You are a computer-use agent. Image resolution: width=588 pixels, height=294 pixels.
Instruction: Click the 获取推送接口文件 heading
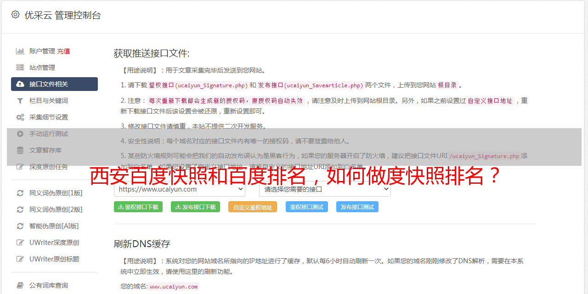pyautogui.click(x=152, y=53)
